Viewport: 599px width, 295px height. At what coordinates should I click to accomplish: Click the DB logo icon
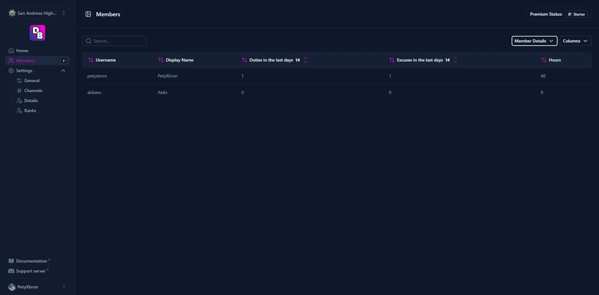pos(37,32)
